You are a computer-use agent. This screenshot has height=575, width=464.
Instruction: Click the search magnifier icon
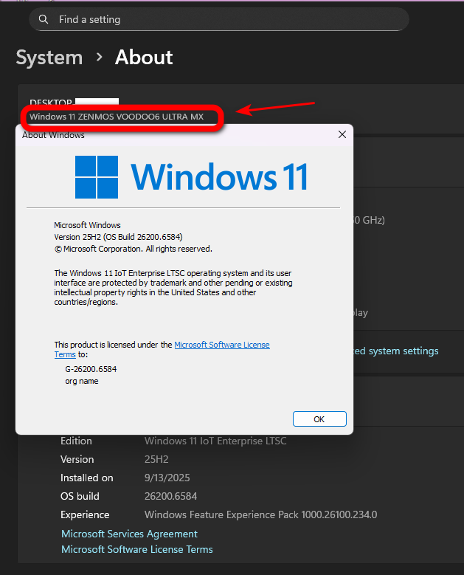[44, 19]
